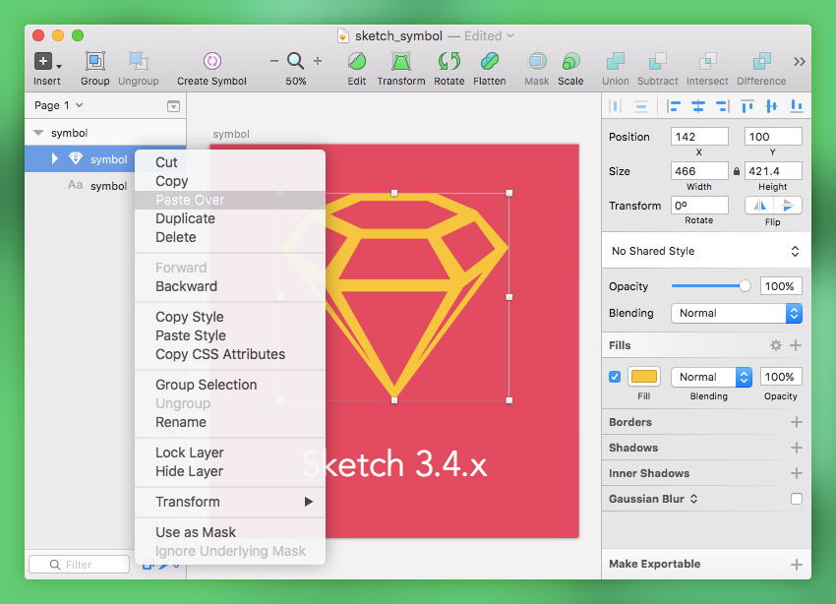Open the layer Blending mode dropdown
Viewport: 836px width, 604px height.
736,313
